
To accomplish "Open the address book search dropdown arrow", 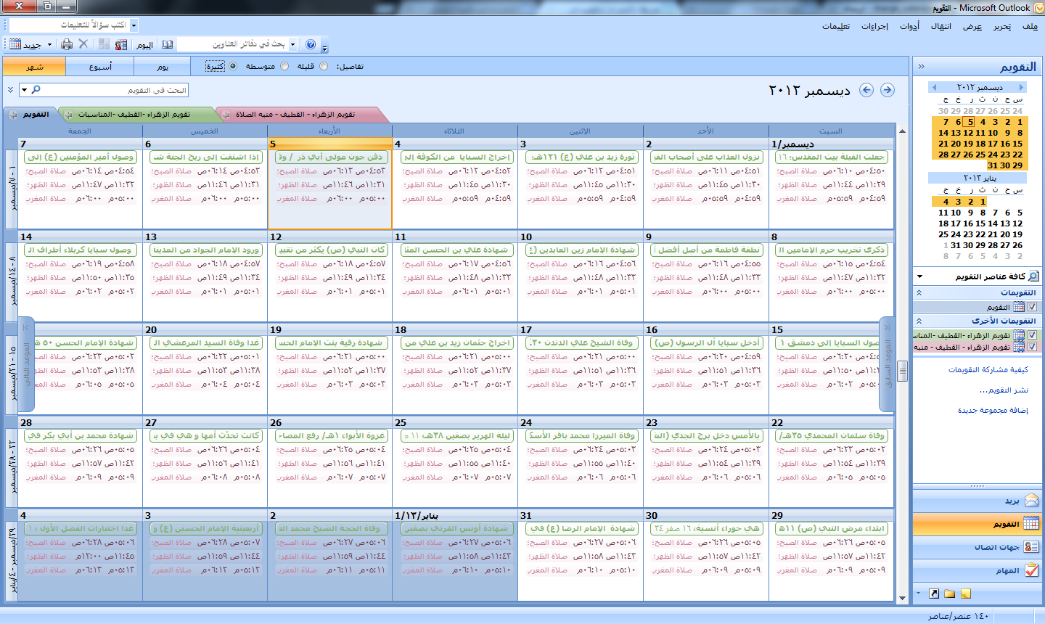I will tap(293, 45).
